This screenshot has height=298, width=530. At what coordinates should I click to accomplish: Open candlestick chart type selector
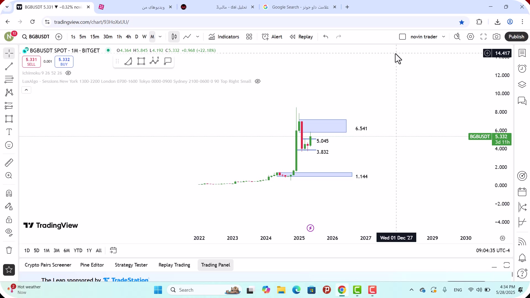tap(174, 37)
